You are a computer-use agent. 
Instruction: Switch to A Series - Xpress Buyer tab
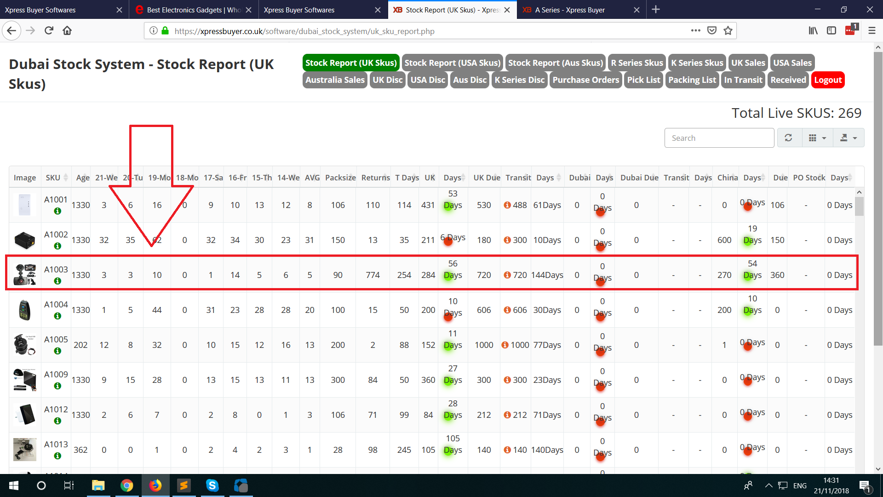point(570,10)
